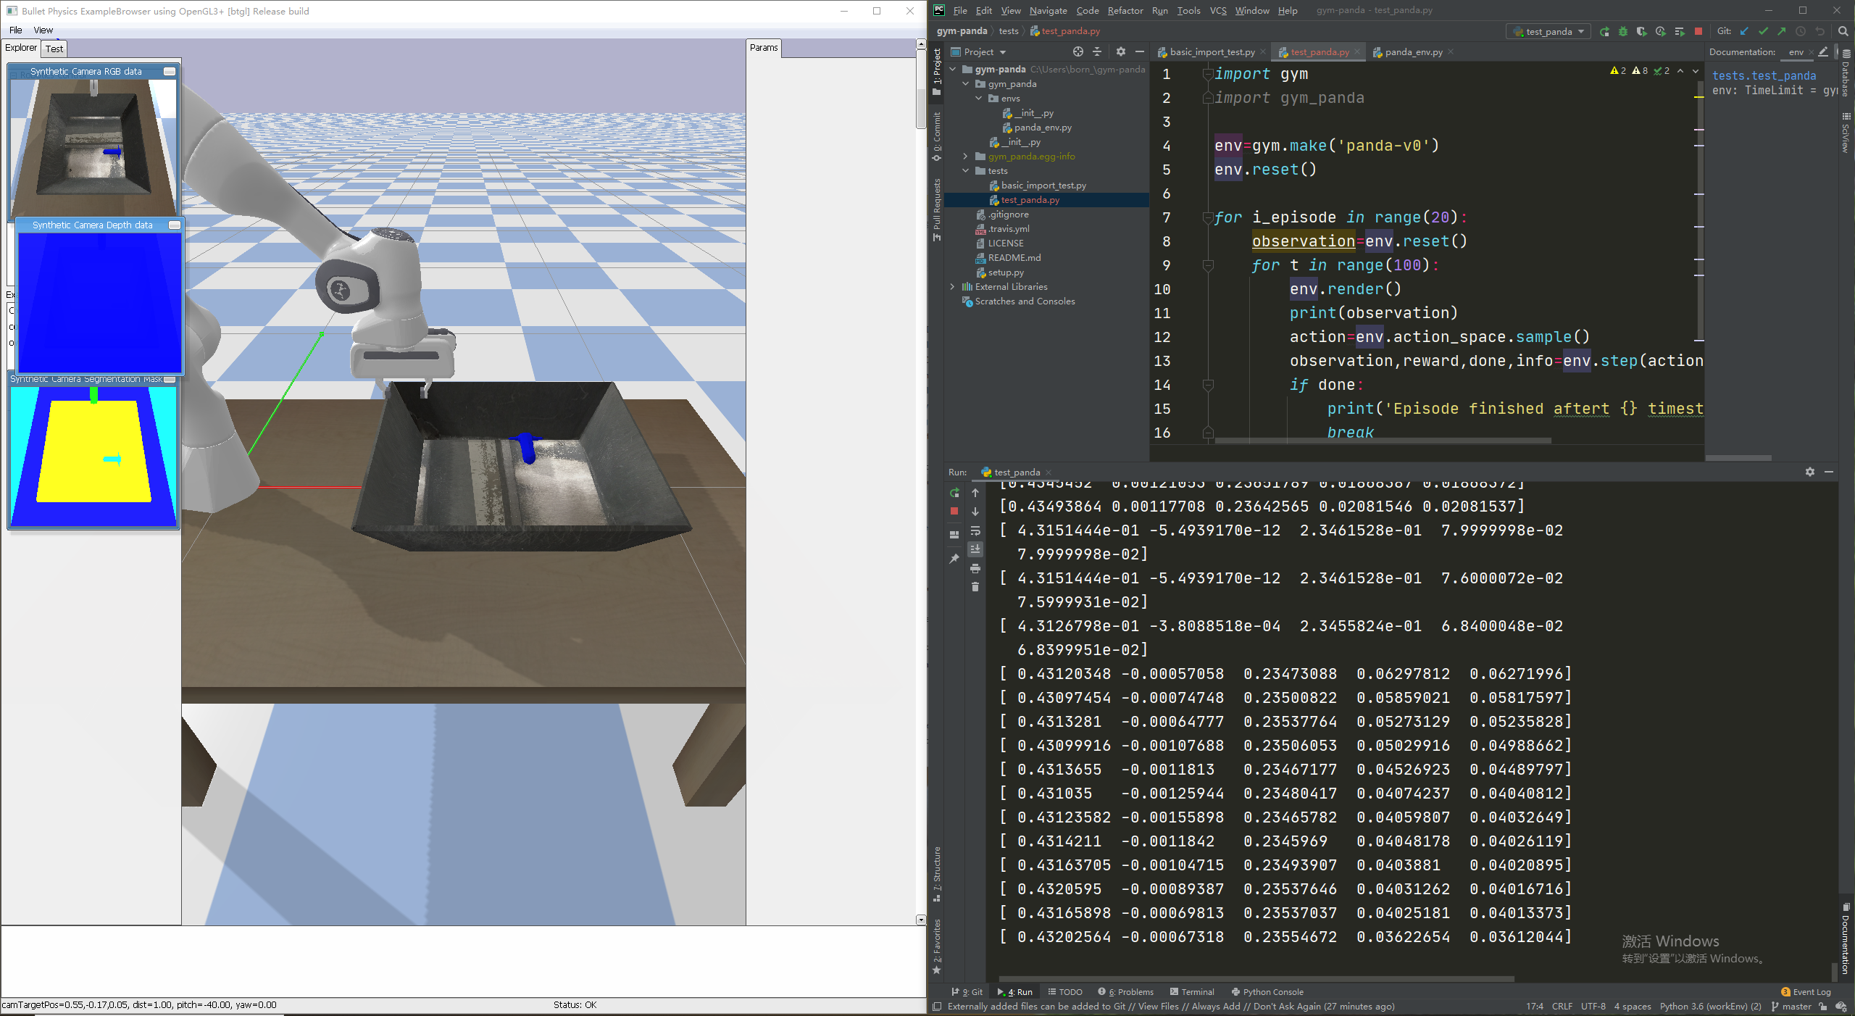Click Git Commit green checkmark icon
The height and width of the screenshot is (1016, 1855).
pos(1763,31)
